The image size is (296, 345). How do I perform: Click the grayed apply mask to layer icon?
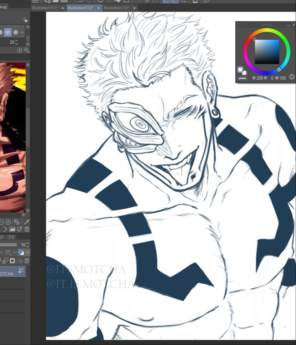pyautogui.click(x=20, y=261)
